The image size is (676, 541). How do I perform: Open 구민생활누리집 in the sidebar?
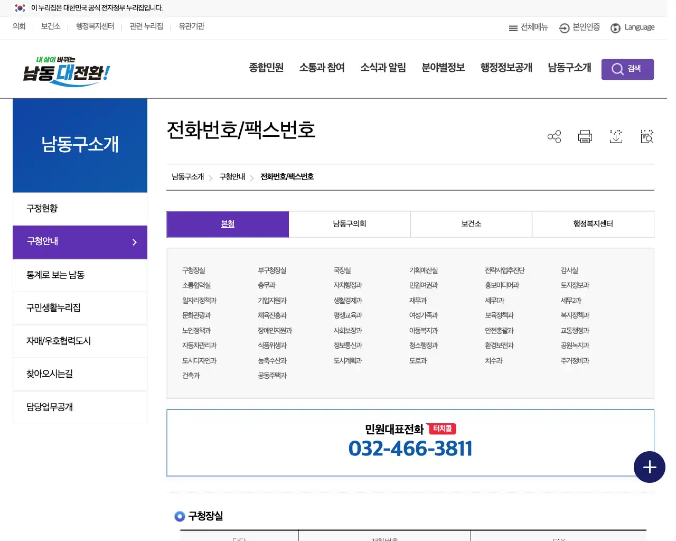[x=80, y=308]
